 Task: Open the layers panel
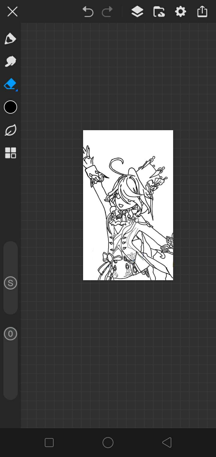tap(137, 12)
